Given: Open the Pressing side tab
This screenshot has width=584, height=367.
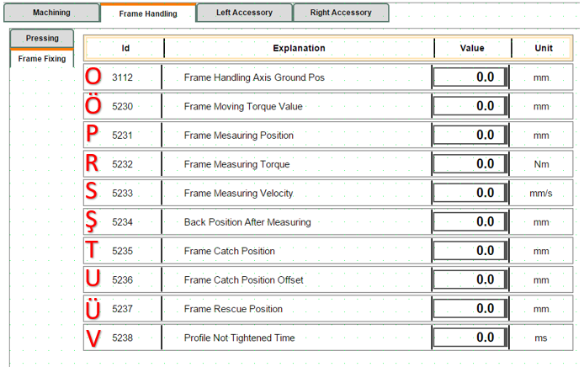Looking at the screenshot, I should (42, 38).
